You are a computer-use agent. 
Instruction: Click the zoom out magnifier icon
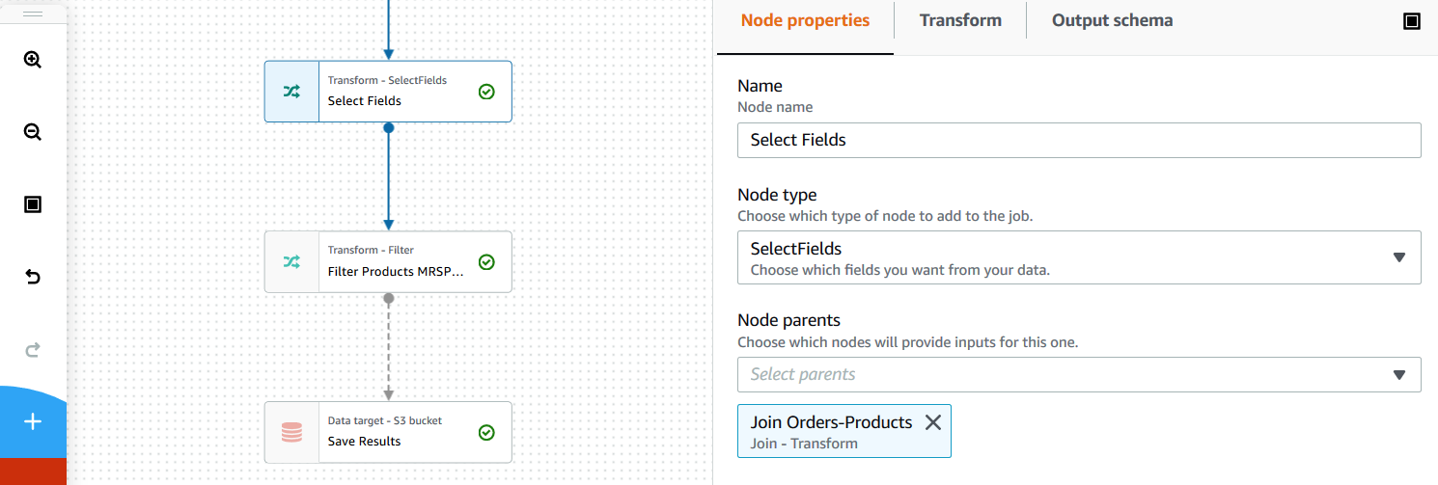(33, 132)
